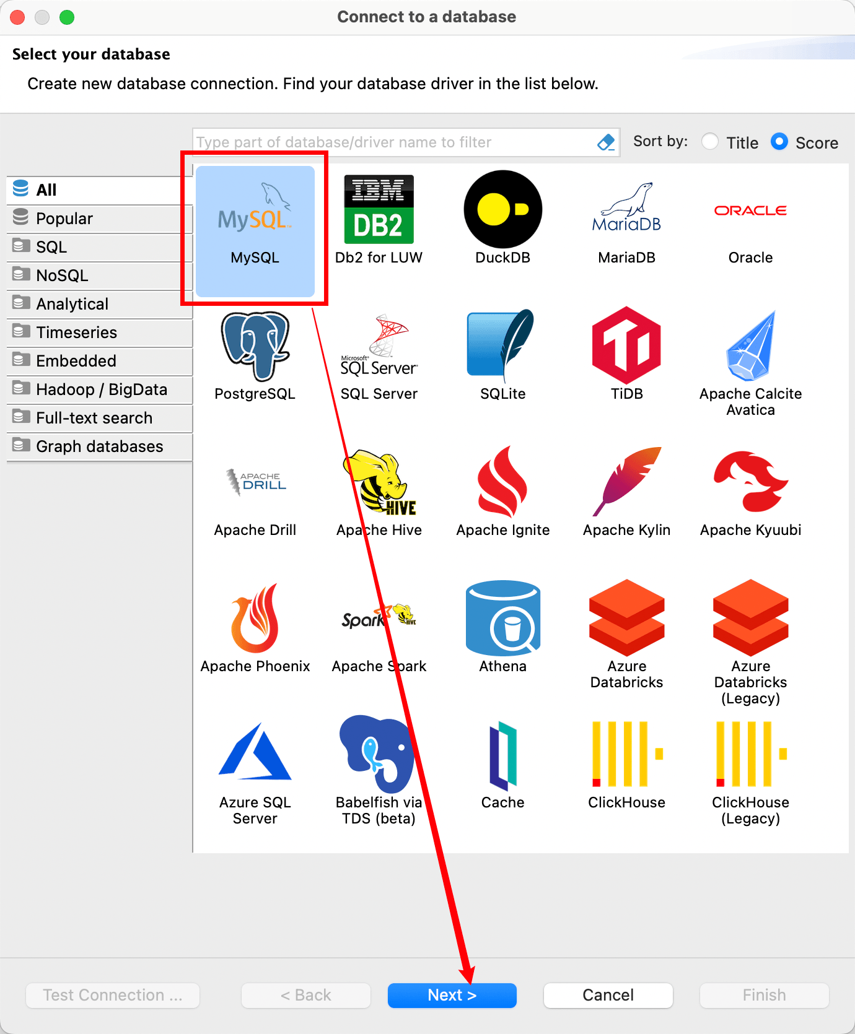Select the MySQL database driver
The image size is (855, 1034).
[x=255, y=231]
